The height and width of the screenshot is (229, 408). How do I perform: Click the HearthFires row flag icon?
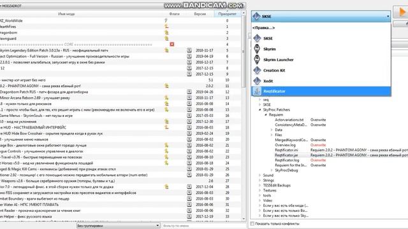pyautogui.click(x=166, y=27)
